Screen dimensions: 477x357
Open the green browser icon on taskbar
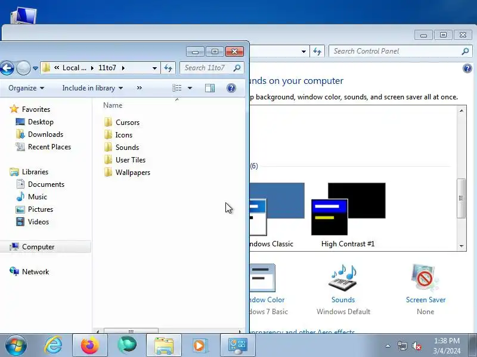[127, 346]
